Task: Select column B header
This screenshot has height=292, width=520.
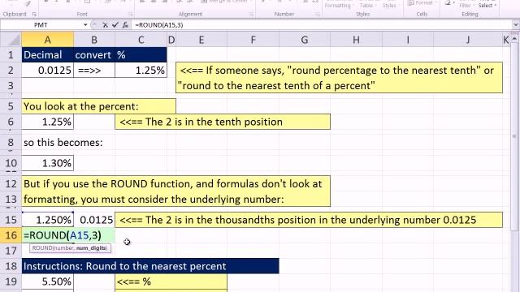Action: coord(94,40)
